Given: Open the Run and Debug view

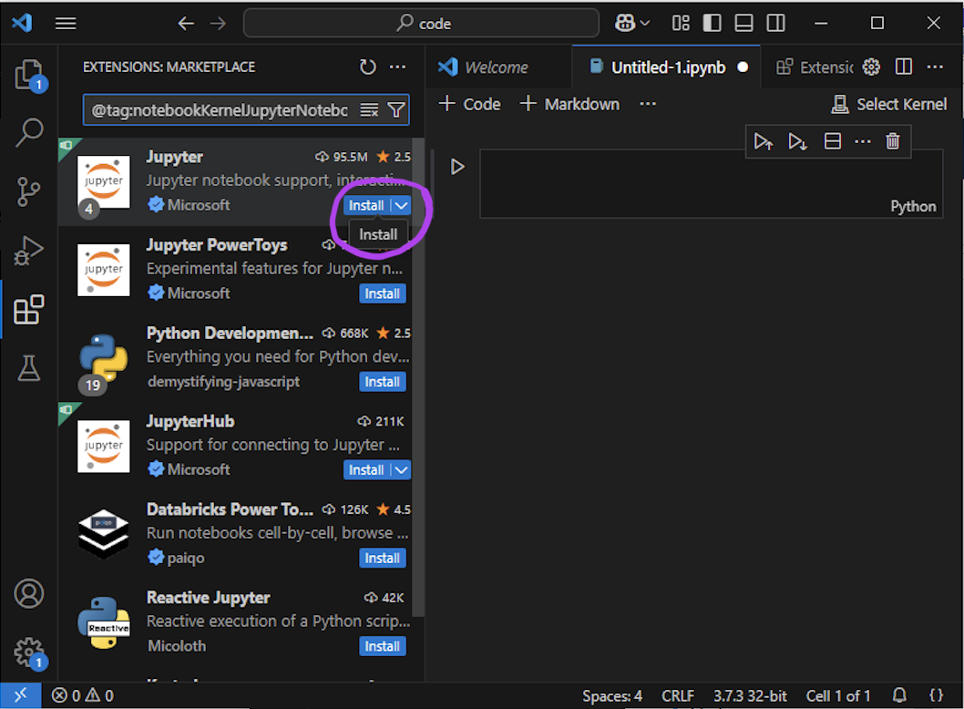Looking at the screenshot, I should pyautogui.click(x=29, y=250).
